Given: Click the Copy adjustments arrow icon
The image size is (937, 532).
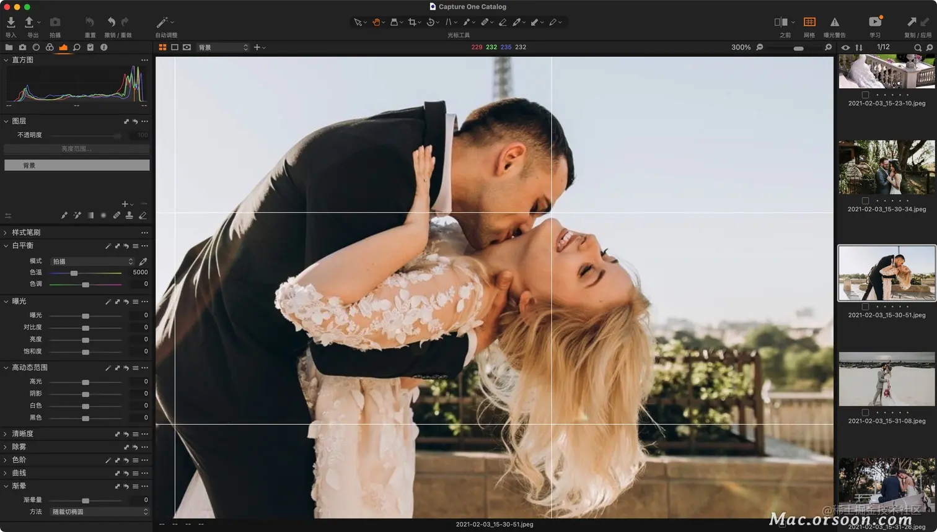Looking at the screenshot, I should (912, 22).
